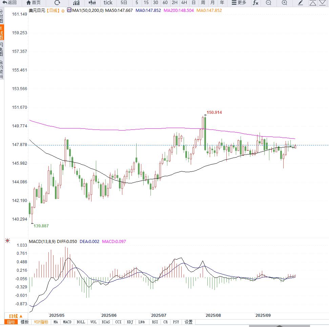Switch to 日 daily timeframe

[194, 2]
